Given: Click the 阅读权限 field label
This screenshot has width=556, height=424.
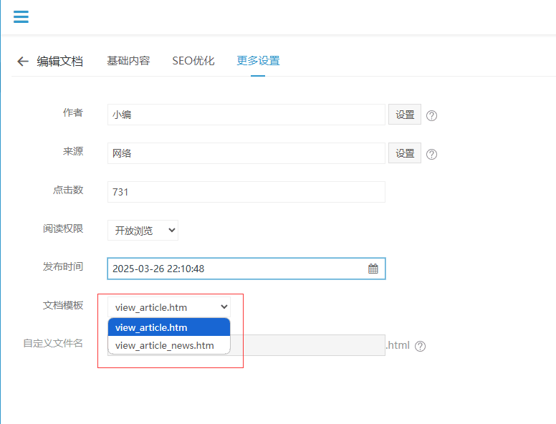Looking at the screenshot, I should pos(63,228).
